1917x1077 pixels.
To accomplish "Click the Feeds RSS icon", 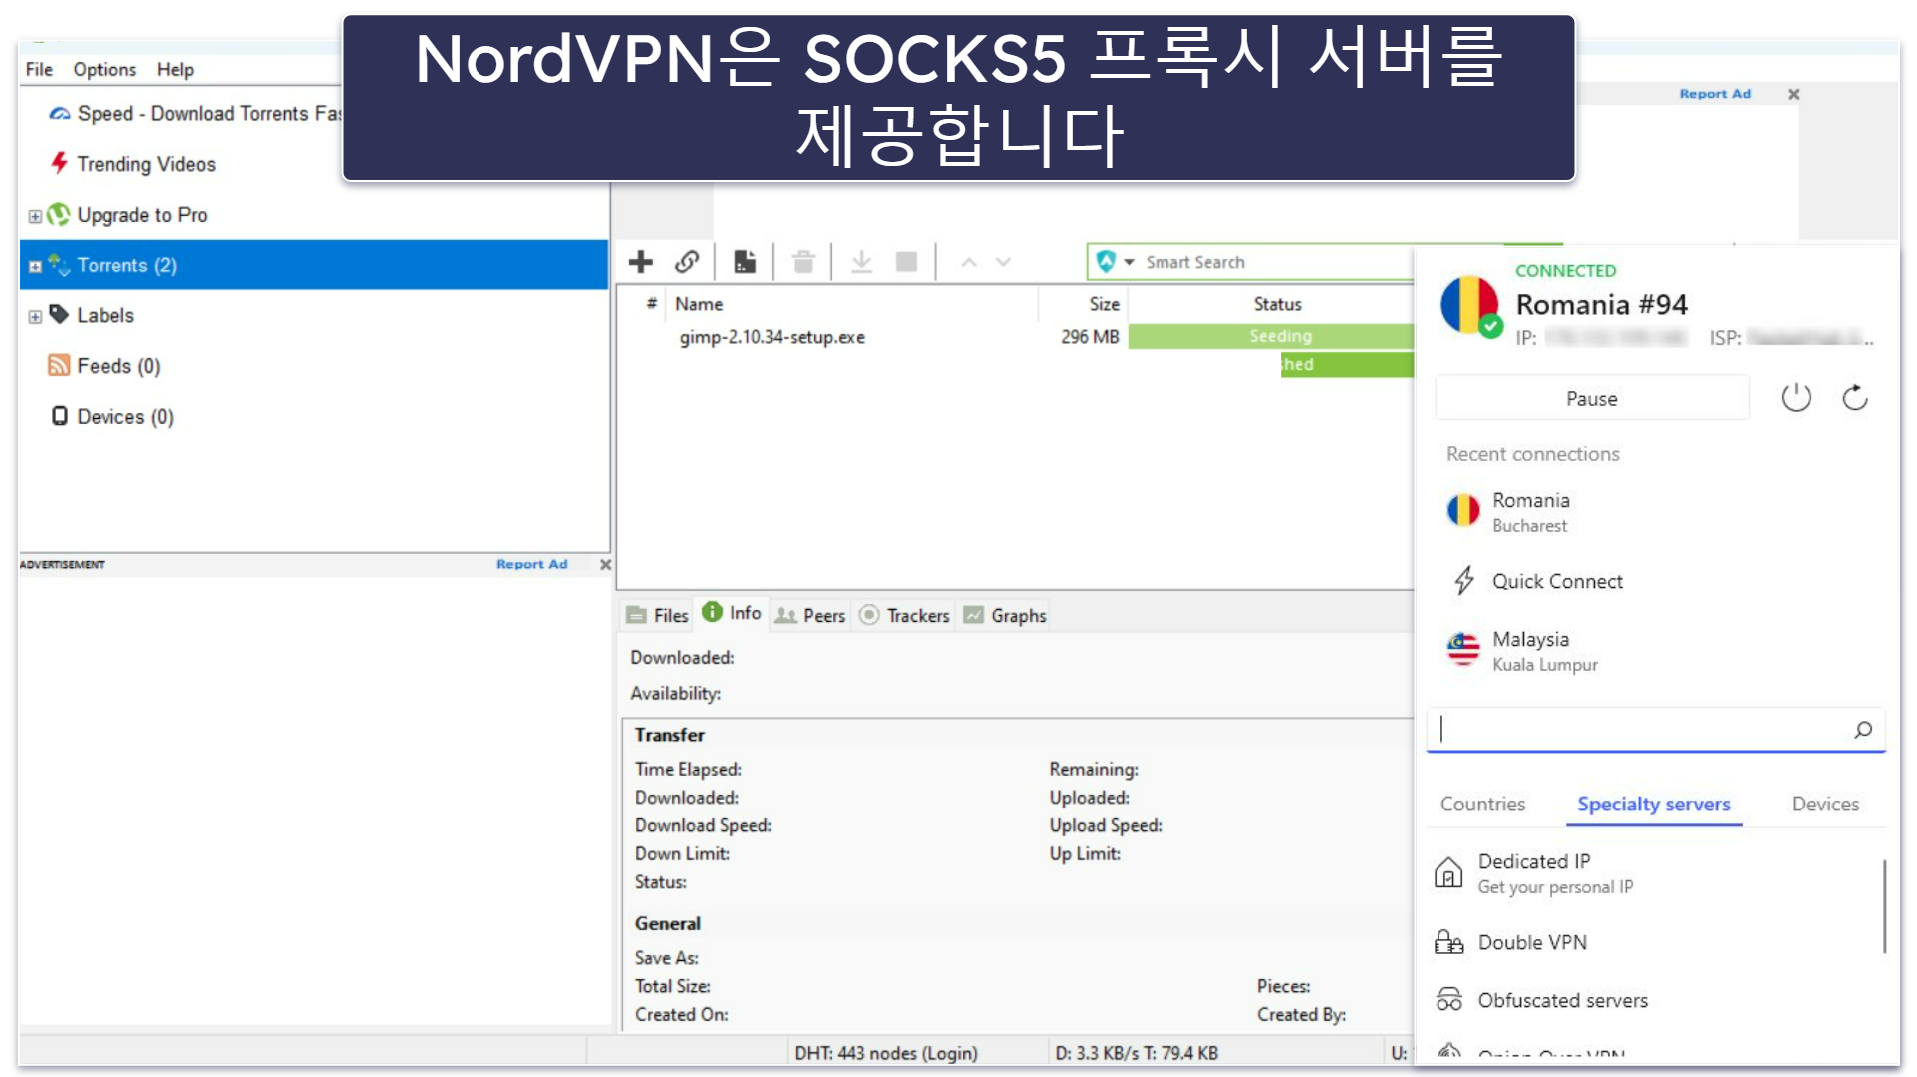I will [x=59, y=365].
